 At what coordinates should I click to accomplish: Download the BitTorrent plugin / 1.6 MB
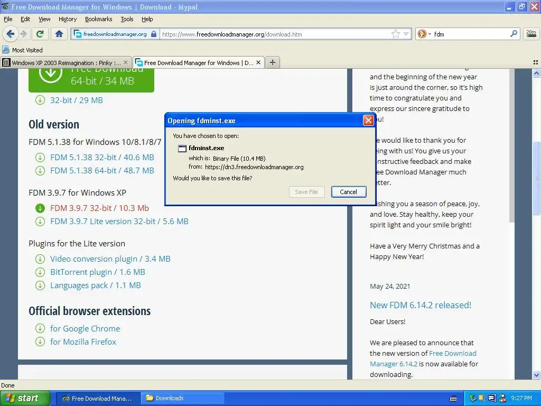(x=97, y=272)
